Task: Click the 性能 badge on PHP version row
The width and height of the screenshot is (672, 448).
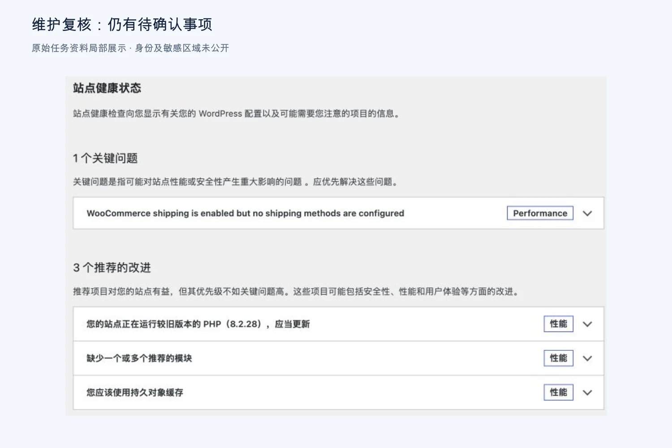Action: 558,324
